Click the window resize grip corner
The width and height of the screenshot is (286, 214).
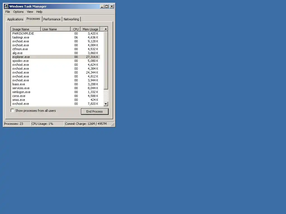(113, 125)
